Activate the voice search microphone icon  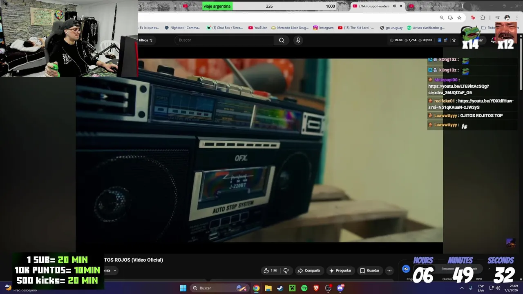point(298,40)
